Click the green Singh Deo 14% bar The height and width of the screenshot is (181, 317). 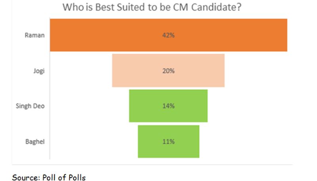point(168,106)
